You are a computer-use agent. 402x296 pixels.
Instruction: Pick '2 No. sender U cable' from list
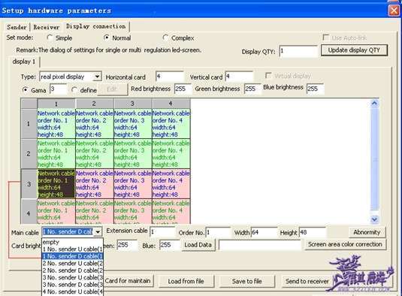coord(73,263)
